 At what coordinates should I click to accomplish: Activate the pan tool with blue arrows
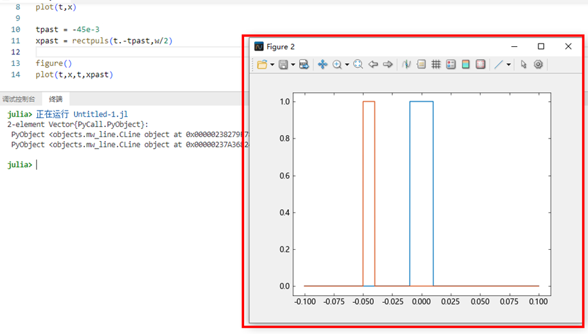pyautogui.click(x=322, y=64)
